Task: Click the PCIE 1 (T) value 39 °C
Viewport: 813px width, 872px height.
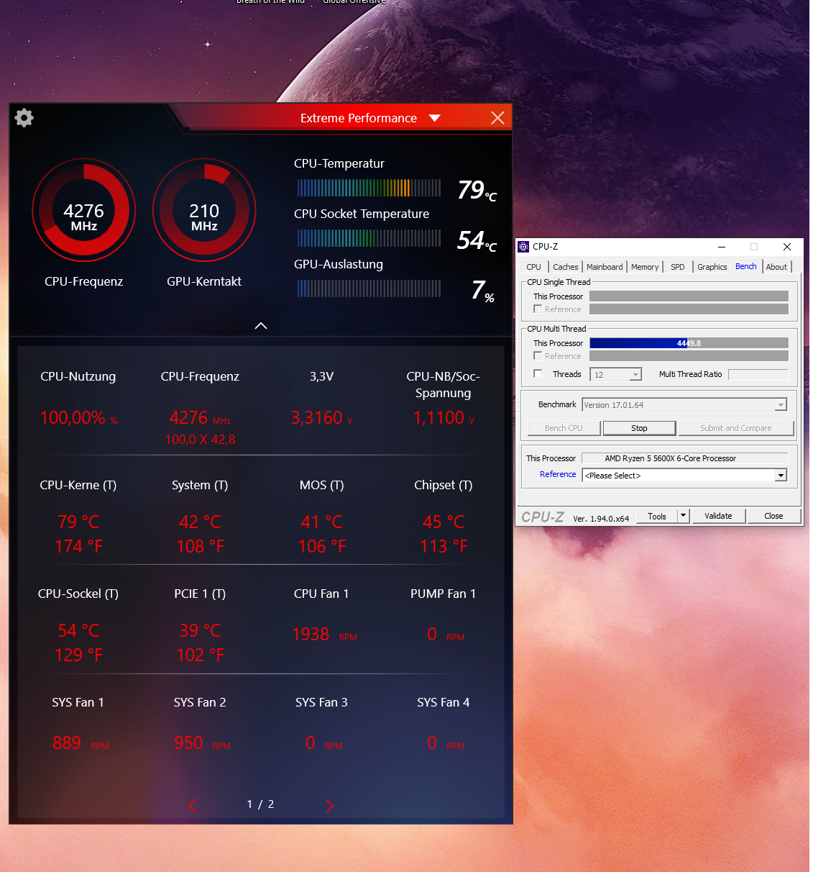Action: tap(200, 631)
